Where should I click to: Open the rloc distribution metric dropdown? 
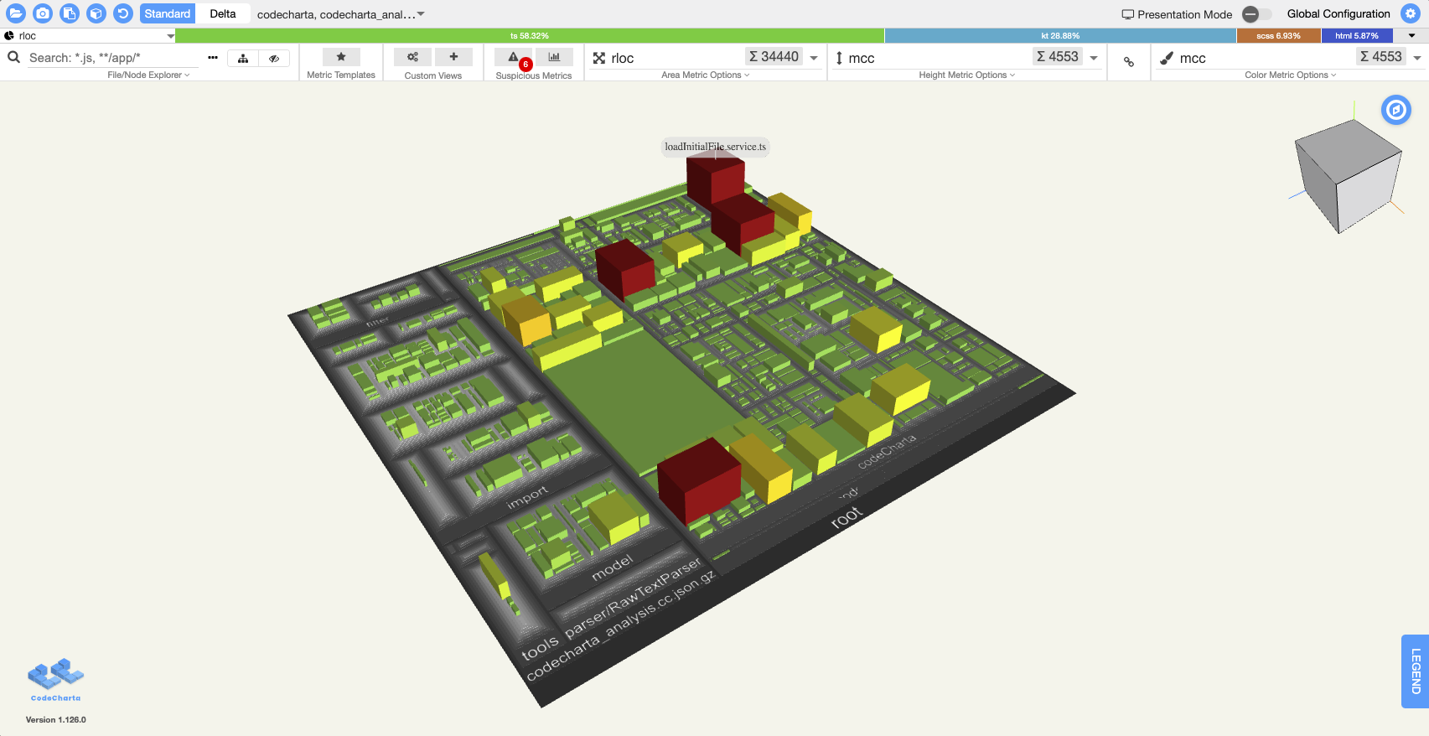point(89,36)
